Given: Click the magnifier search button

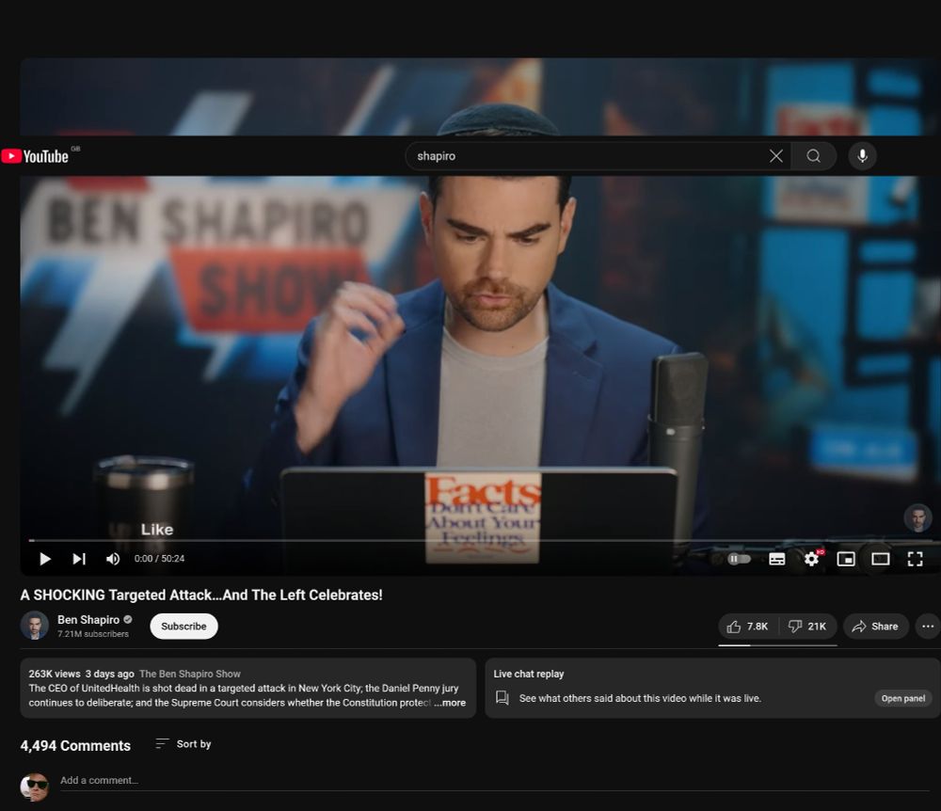Looking at the screenshot, I should pos(813,156).
